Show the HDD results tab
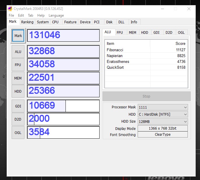Viewport: 200px width, 180px height. point(145,33)
